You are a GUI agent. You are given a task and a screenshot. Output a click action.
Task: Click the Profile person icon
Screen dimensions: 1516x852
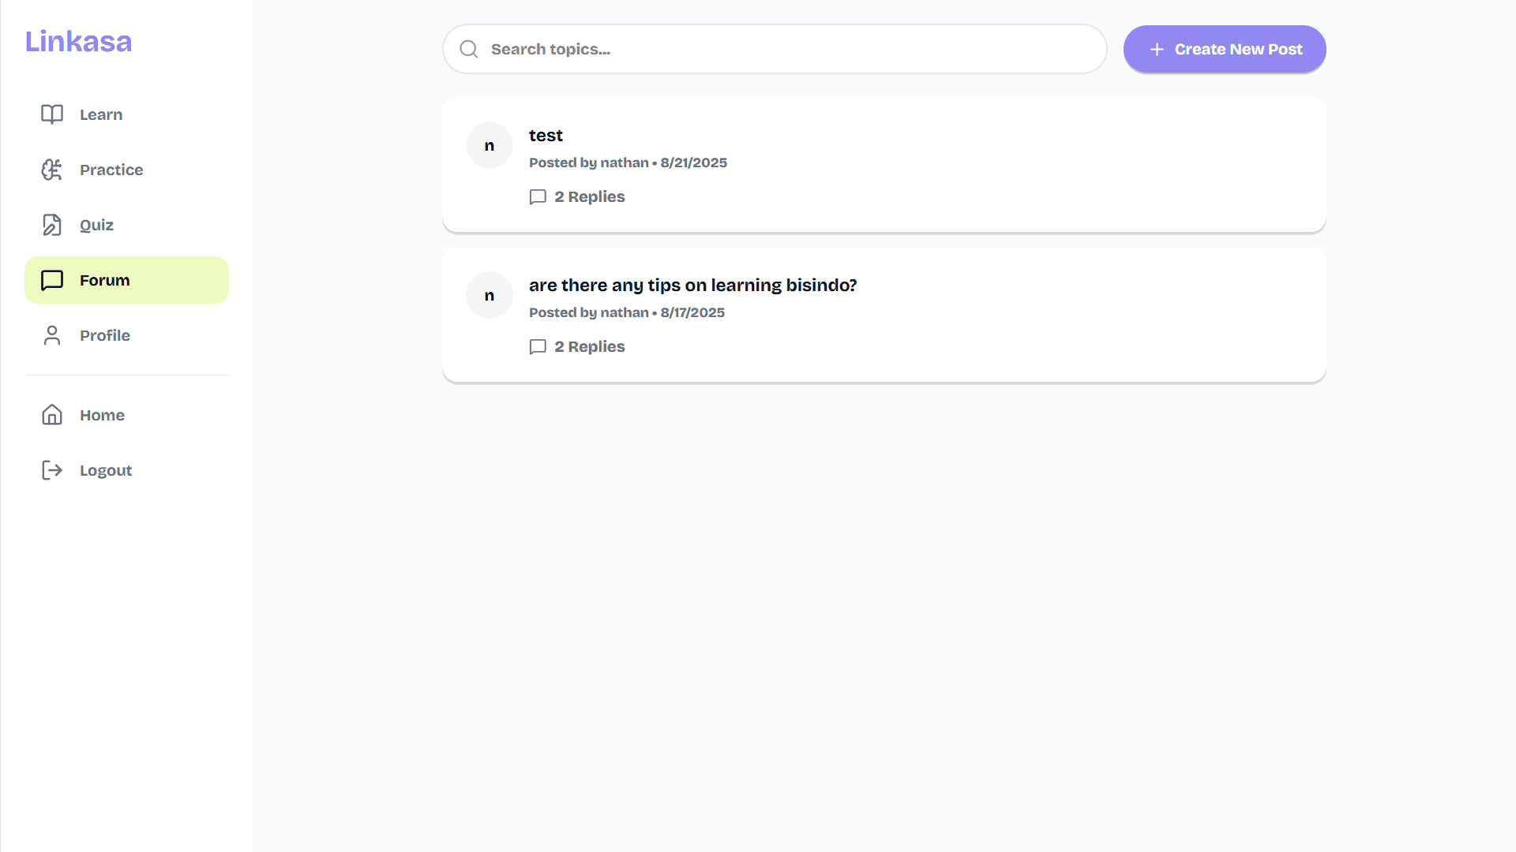click(x=51, y=335)
